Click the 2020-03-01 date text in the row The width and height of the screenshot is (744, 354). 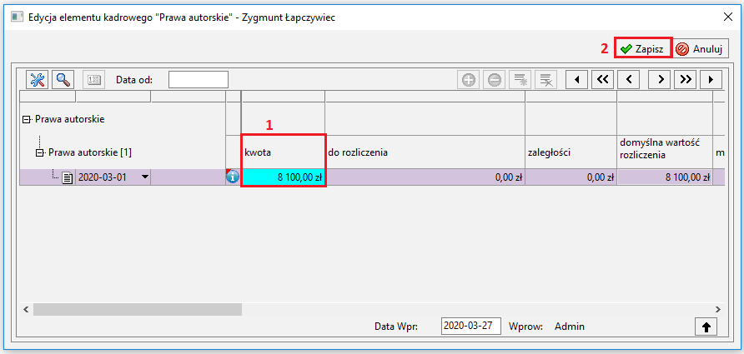coord(103,177)
